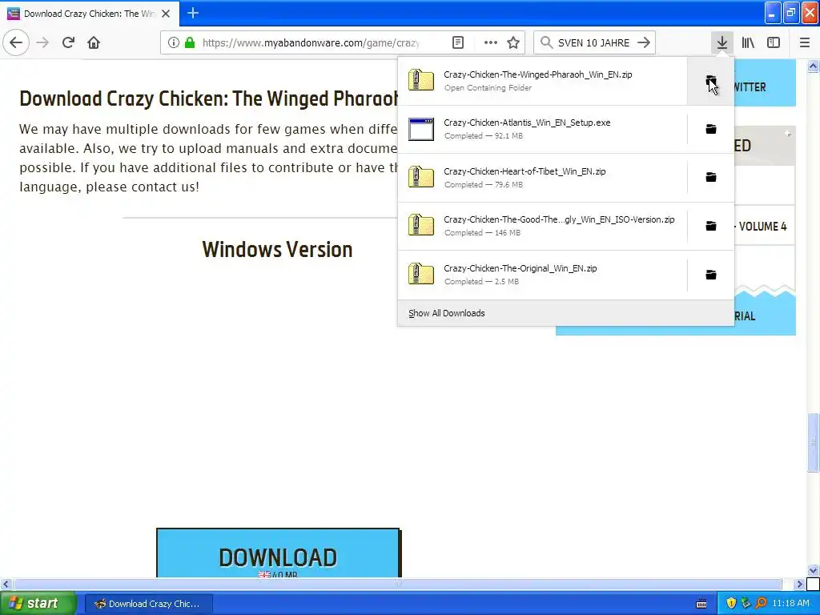Open the Good-The-Ugly ISO-Version zip download
Screen dimensions: 820x615
tap(542, 226)
